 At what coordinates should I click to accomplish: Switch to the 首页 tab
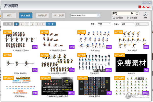[x=9, y=15]
